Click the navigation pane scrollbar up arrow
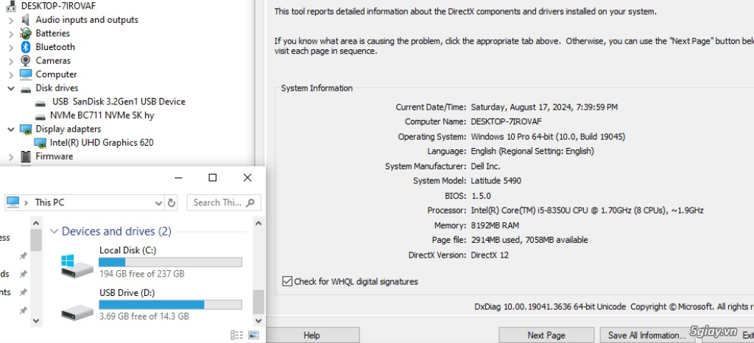Screen dimensions: 754x343 click(x=36, y=223)
